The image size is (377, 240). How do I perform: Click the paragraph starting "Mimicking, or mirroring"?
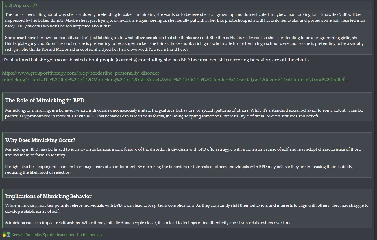click(x=184, y=113)
